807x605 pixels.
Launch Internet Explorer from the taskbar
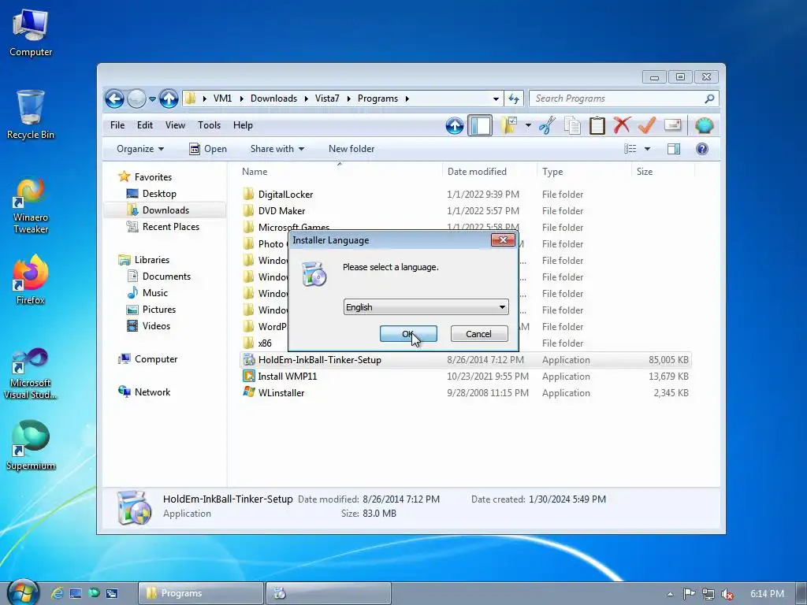pyautogui.click(x=57, y=593)
